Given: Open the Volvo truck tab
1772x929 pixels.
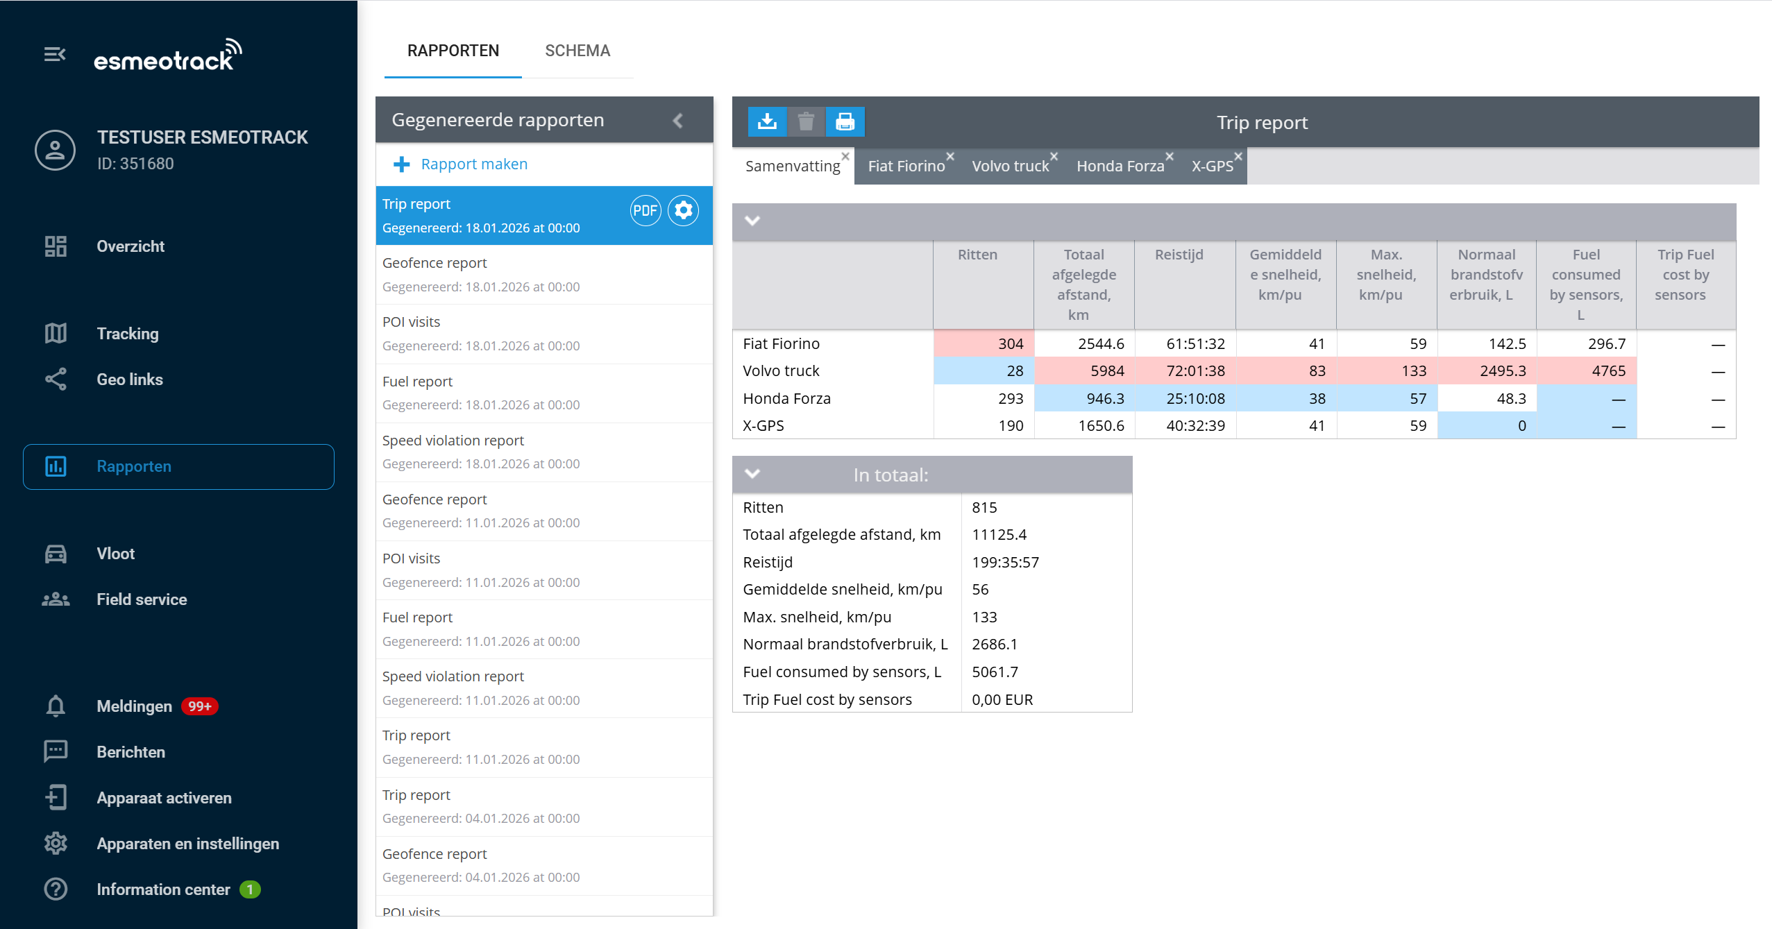Looking at the screenshot, I should click(x=1010, y=166).
